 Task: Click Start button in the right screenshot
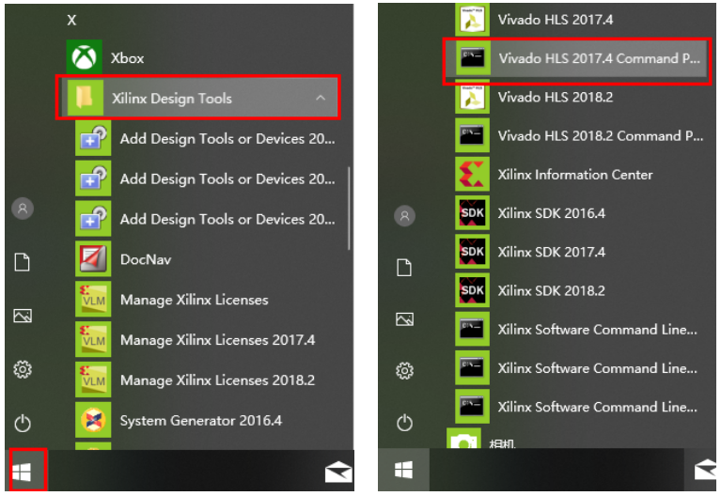point(403,470)
